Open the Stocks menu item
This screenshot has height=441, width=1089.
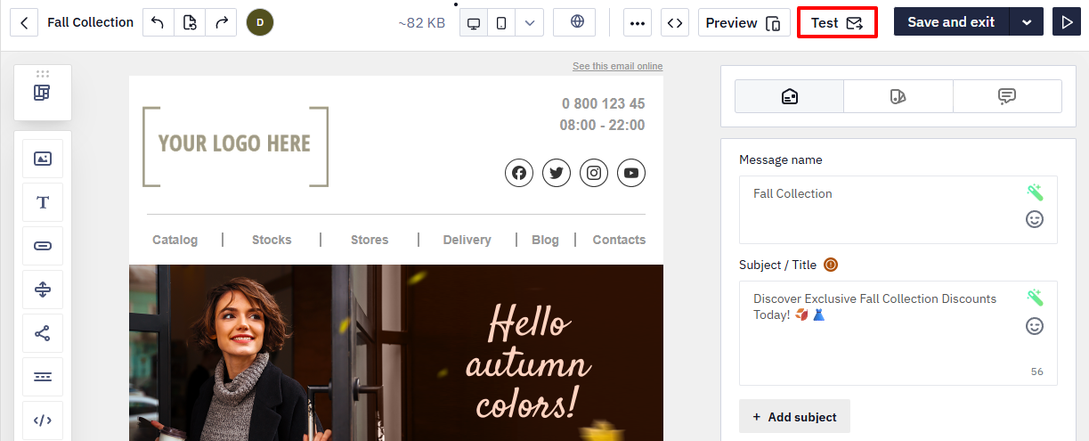272,240
